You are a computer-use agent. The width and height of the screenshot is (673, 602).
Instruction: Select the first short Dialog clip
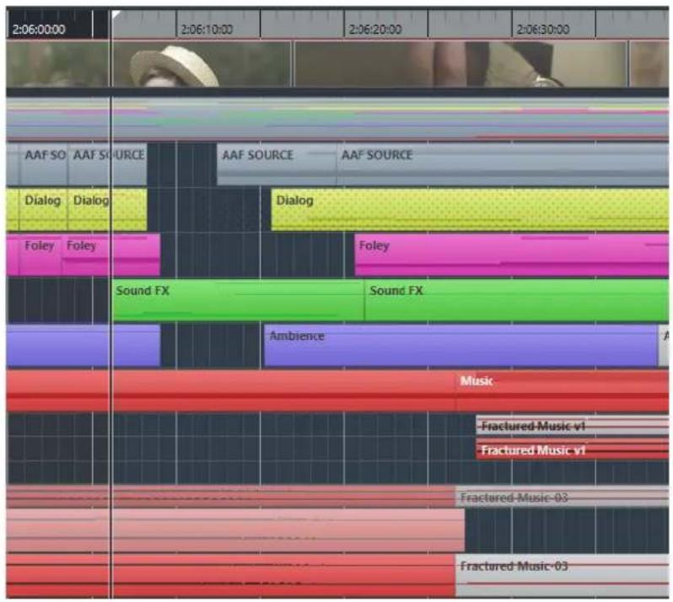coord(43,209)
